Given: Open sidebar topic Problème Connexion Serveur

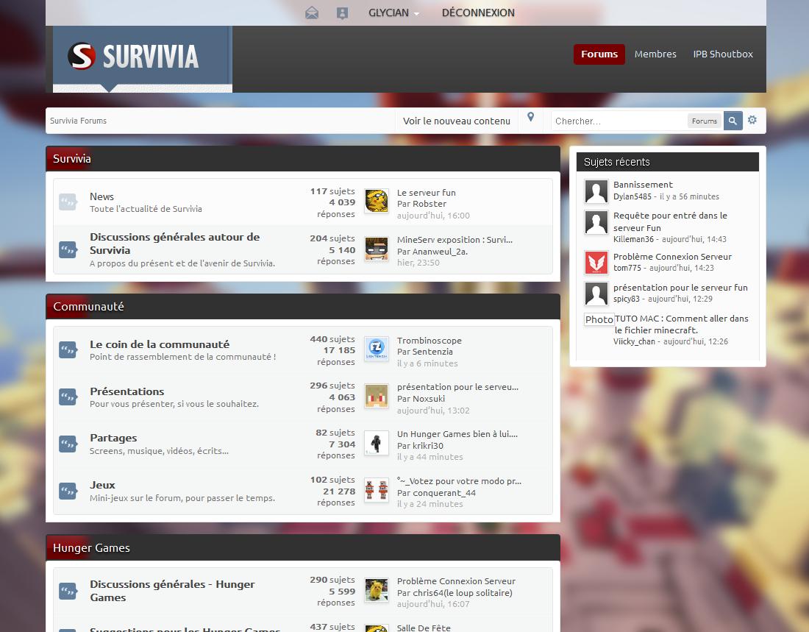Looking at the screenshot, I should point(672,257).
